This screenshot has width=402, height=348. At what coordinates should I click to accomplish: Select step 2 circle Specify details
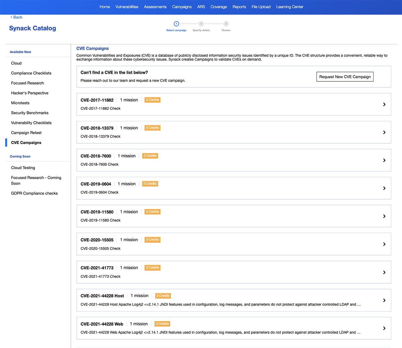coord(201,24)
